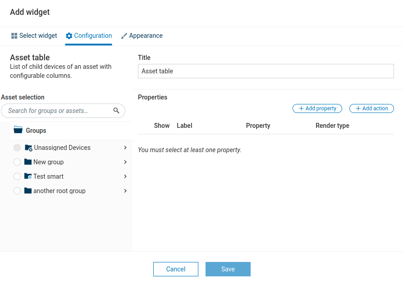Screen dimensions: 403x284
Task: Click the New group folder icon
Action: pyautogui.click(x=28, y=162)
